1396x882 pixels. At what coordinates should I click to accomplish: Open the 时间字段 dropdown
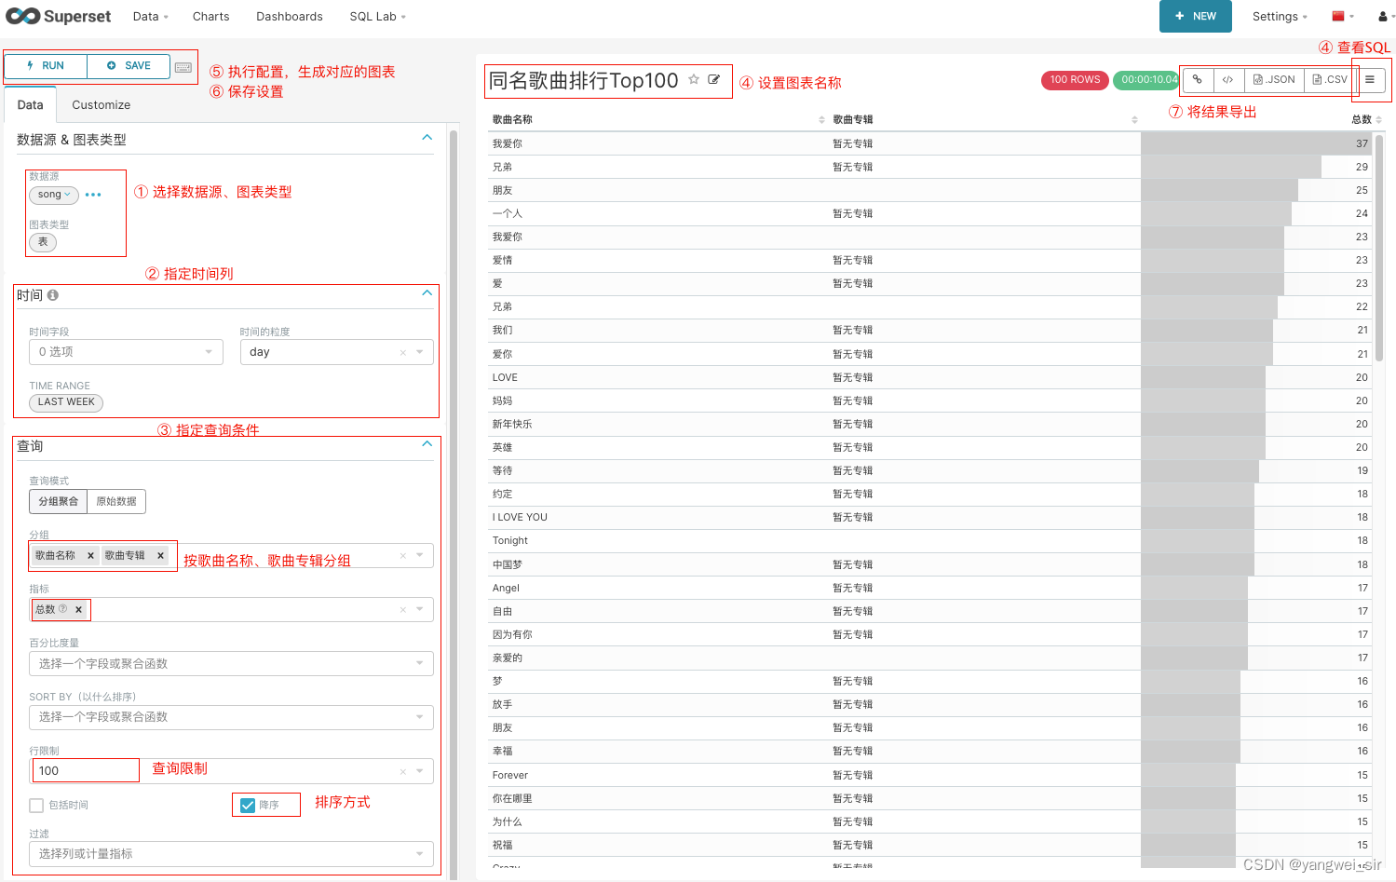click(126, 352)
